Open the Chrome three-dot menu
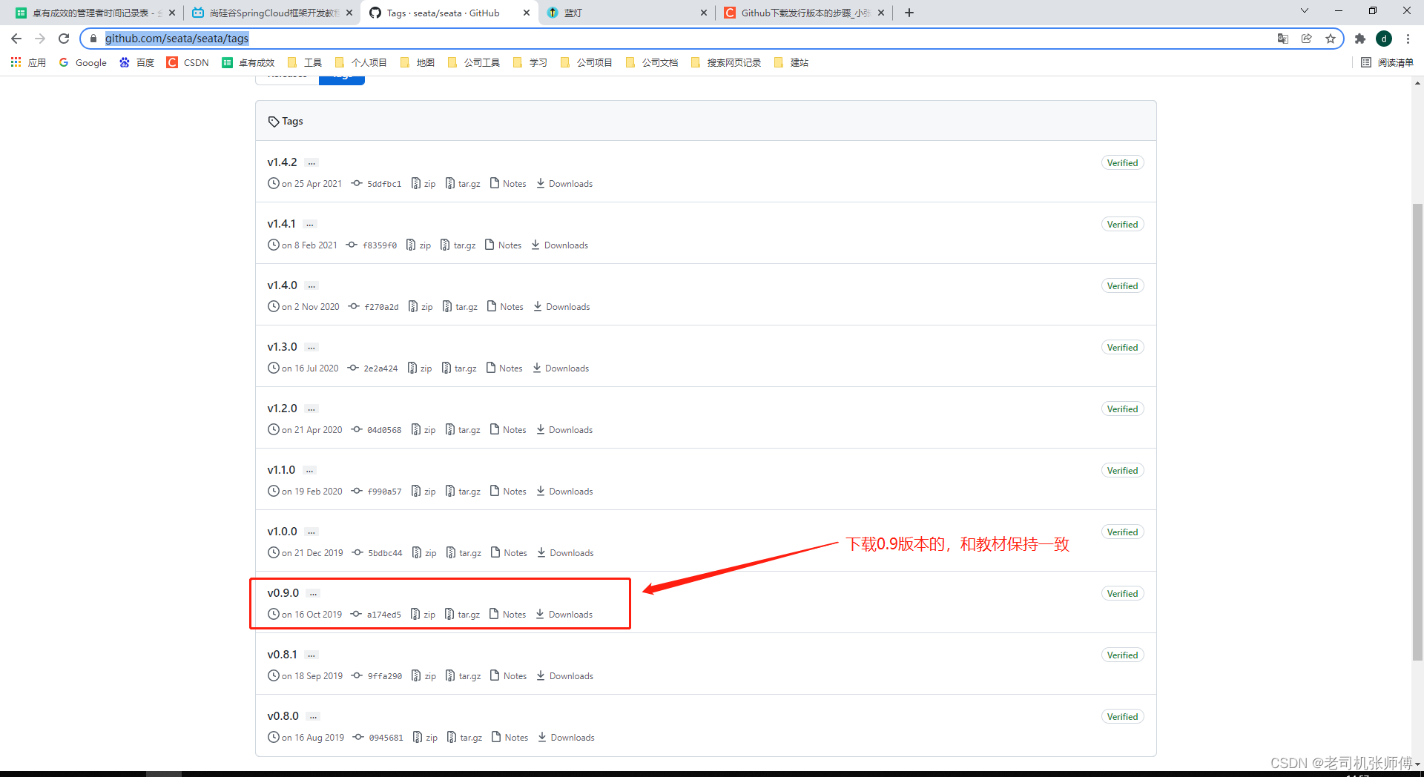 [x=1408, y=39]
